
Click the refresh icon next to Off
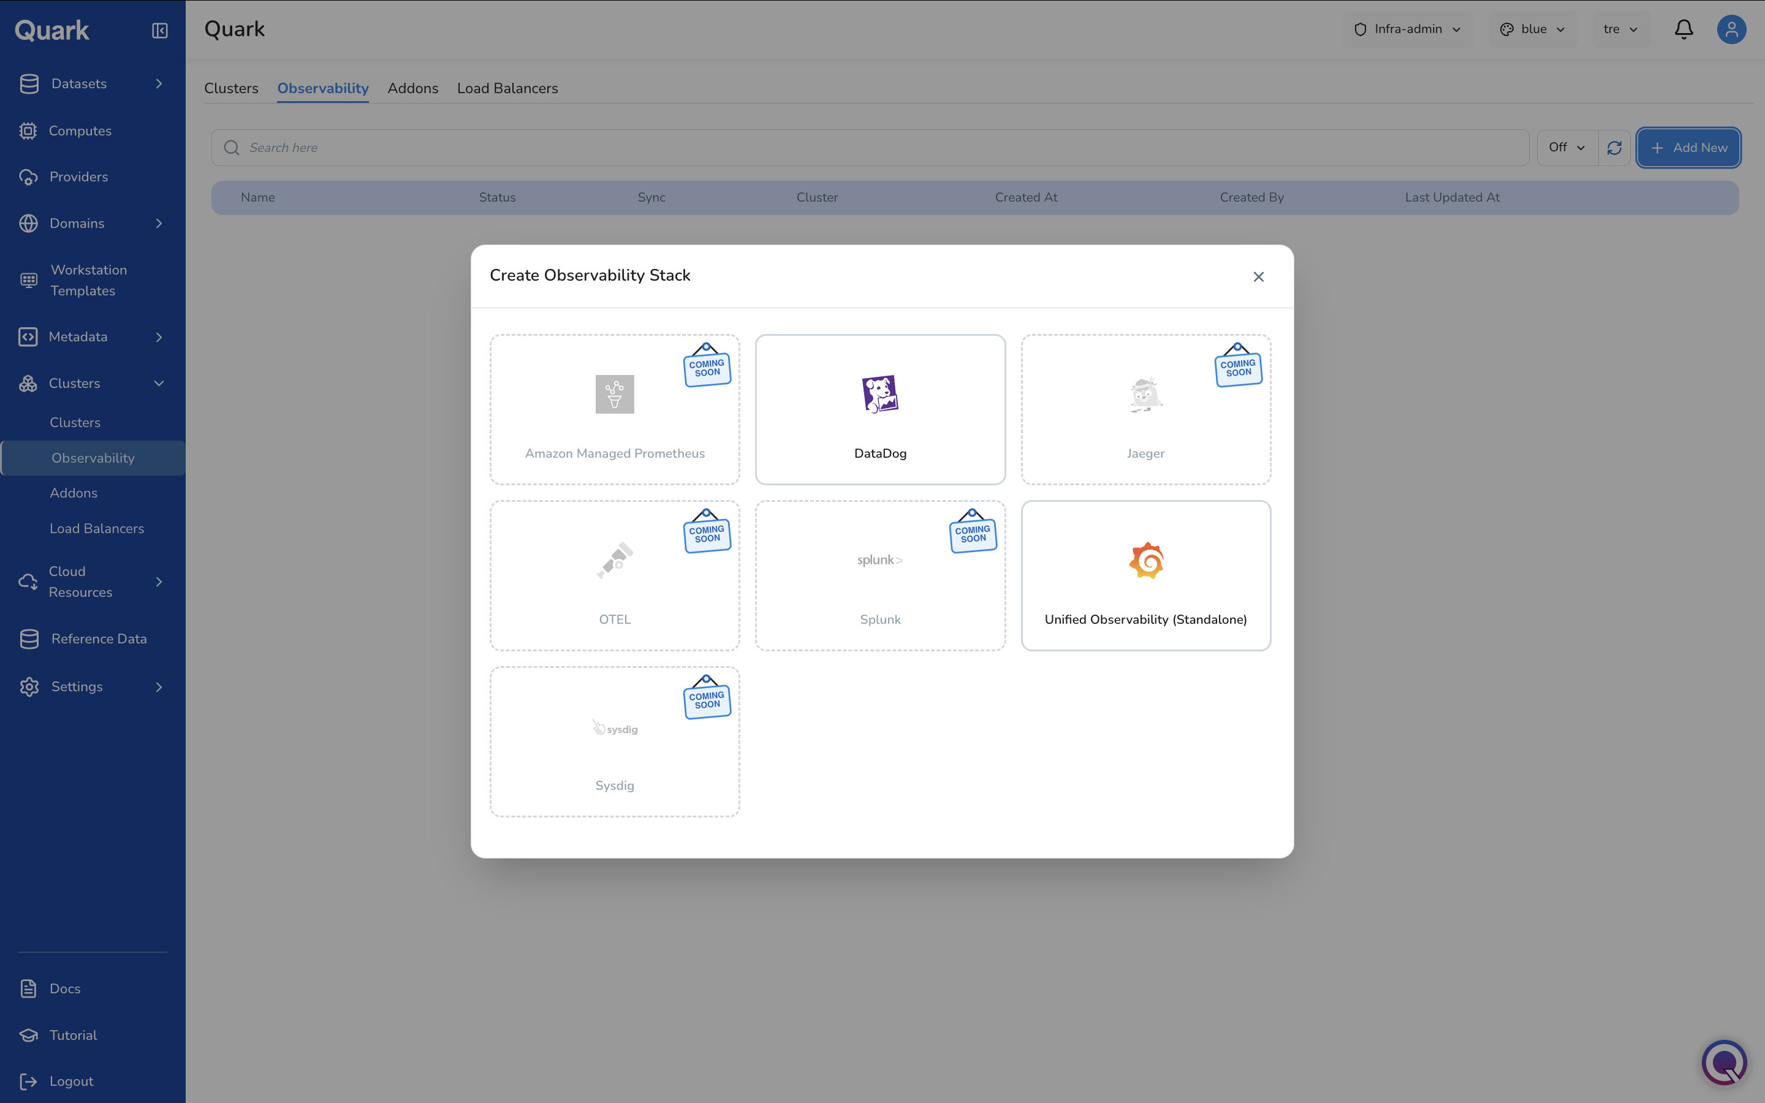pyautogui.click(x=1614, y=148)
